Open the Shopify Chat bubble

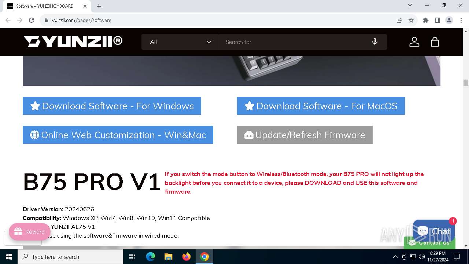click(434, 231)
